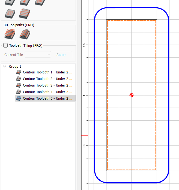Enable the Toolpath Tiling (PRO) checkbox

coord(5,45)
